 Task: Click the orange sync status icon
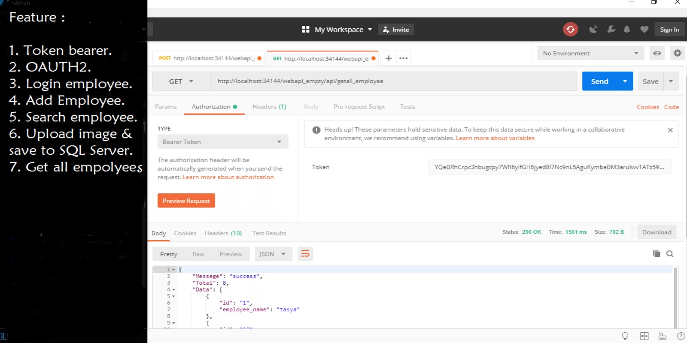tap(570, 29)
